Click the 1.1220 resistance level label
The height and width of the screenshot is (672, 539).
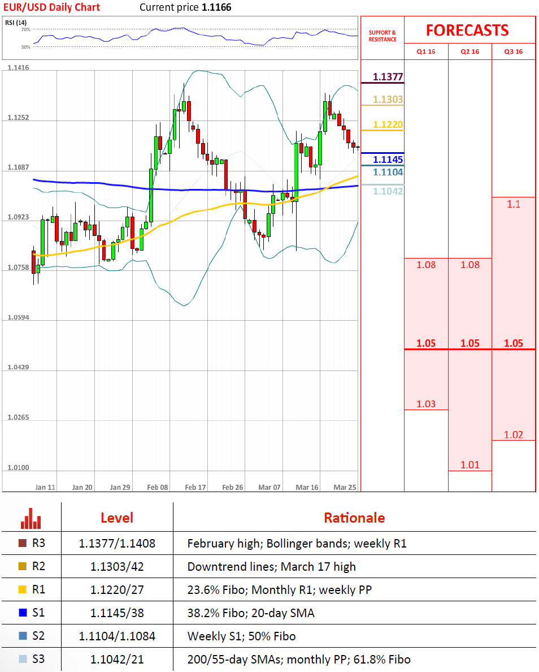(388, 124)
